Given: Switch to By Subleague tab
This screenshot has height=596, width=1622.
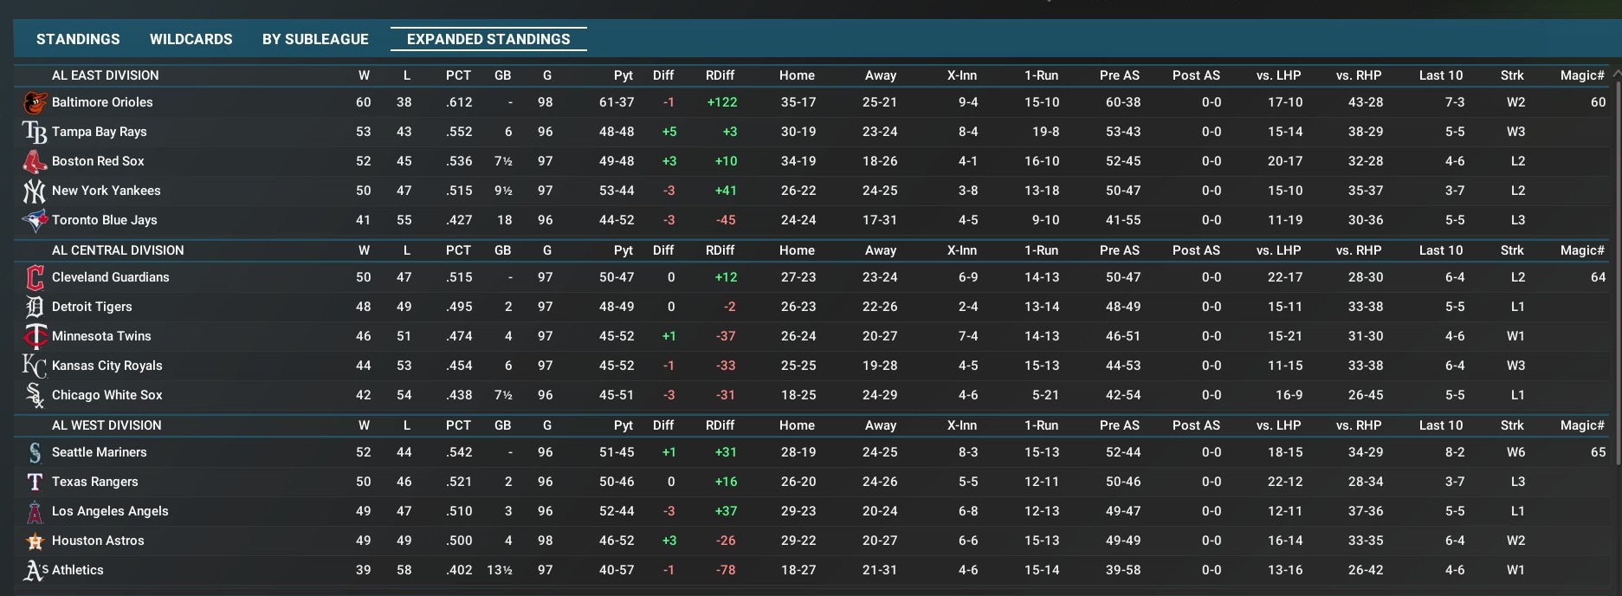Looking at the screenshot, I should (315, 39).
